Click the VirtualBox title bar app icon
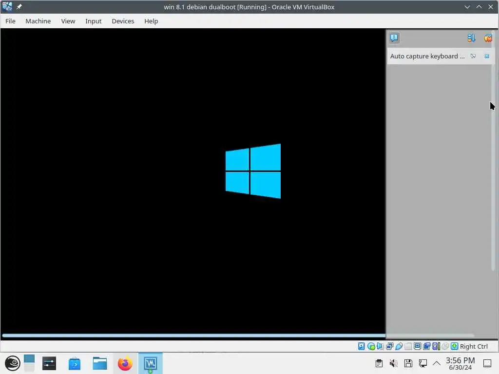The width and height of the screenshot is (499, 374). coord(7,7)
